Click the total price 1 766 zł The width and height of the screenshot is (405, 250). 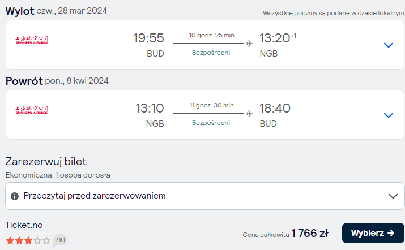tap(310, 234)
